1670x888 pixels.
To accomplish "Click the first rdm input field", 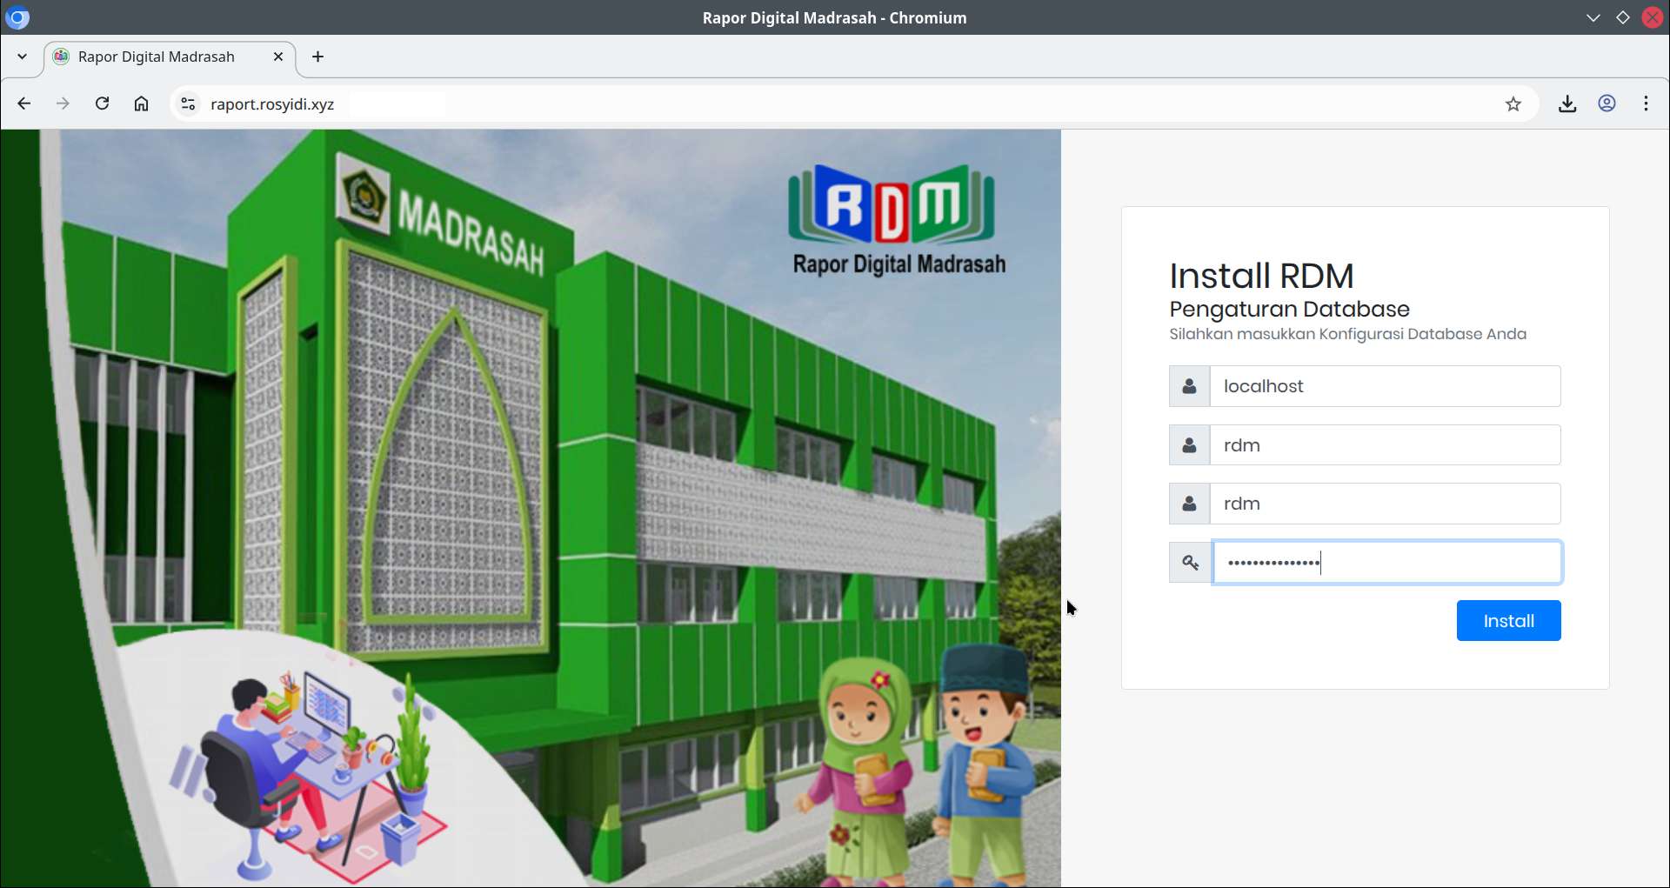I will point(1385,445).
